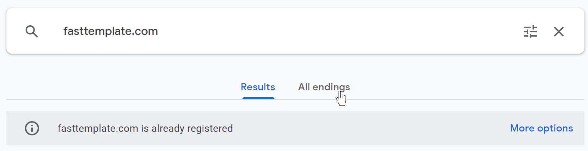The width and height of the screenshot is (588, 151).
Task: Switch to the All endings tab
Action: (x=324, y=87)
